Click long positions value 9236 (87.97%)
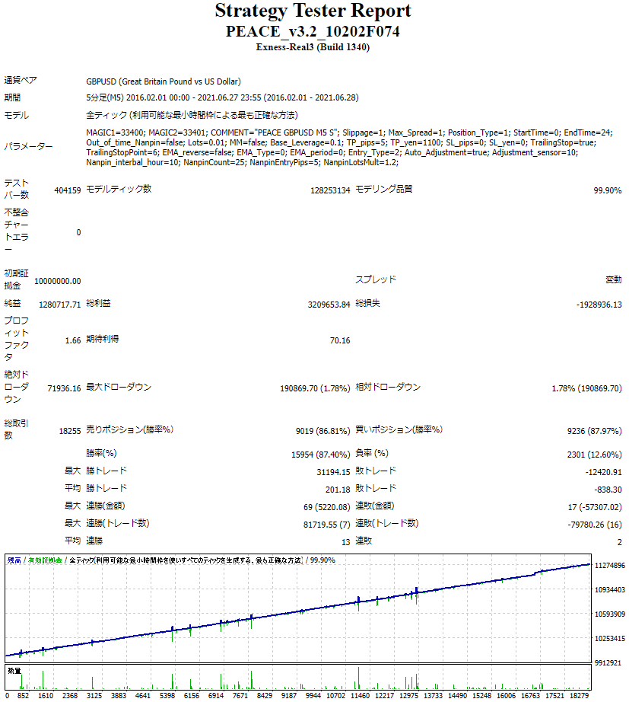 594,431
